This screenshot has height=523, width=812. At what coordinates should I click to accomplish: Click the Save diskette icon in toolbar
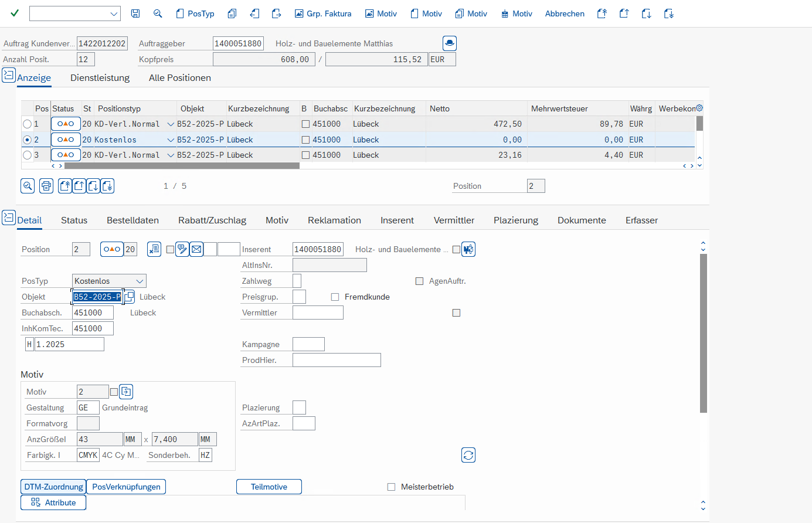[135, 13]
